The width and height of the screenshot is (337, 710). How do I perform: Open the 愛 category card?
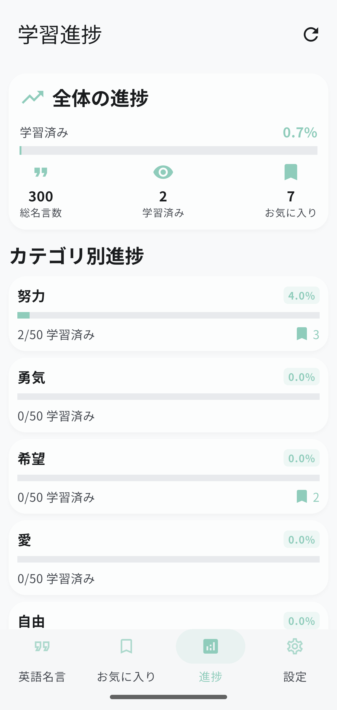pyautogui.click(x=168, y=558)
